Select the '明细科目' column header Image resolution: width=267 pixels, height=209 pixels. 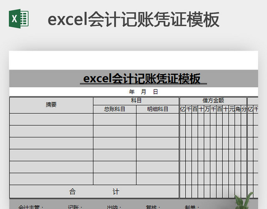click(158, 109)
